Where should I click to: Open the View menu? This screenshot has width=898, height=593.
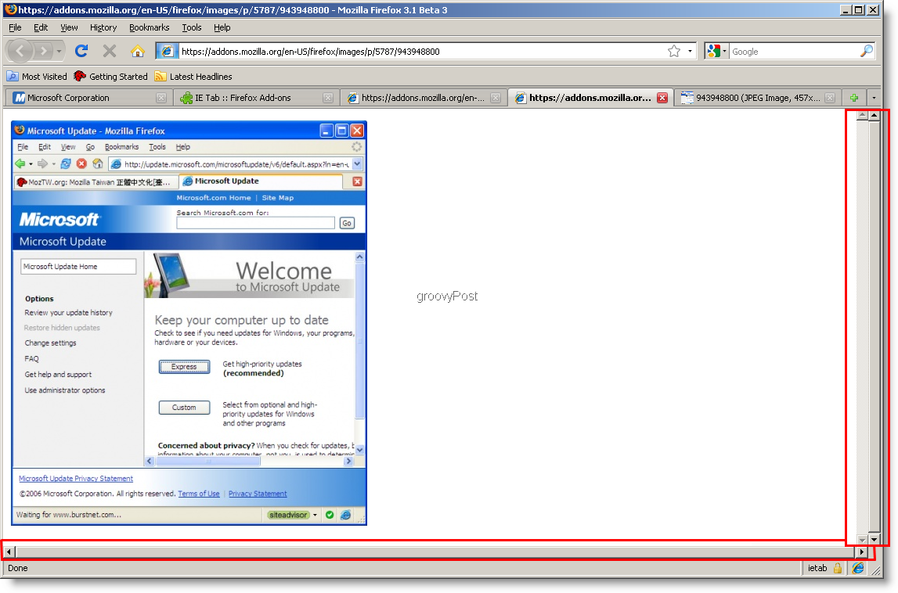click(x=69, y=27)
